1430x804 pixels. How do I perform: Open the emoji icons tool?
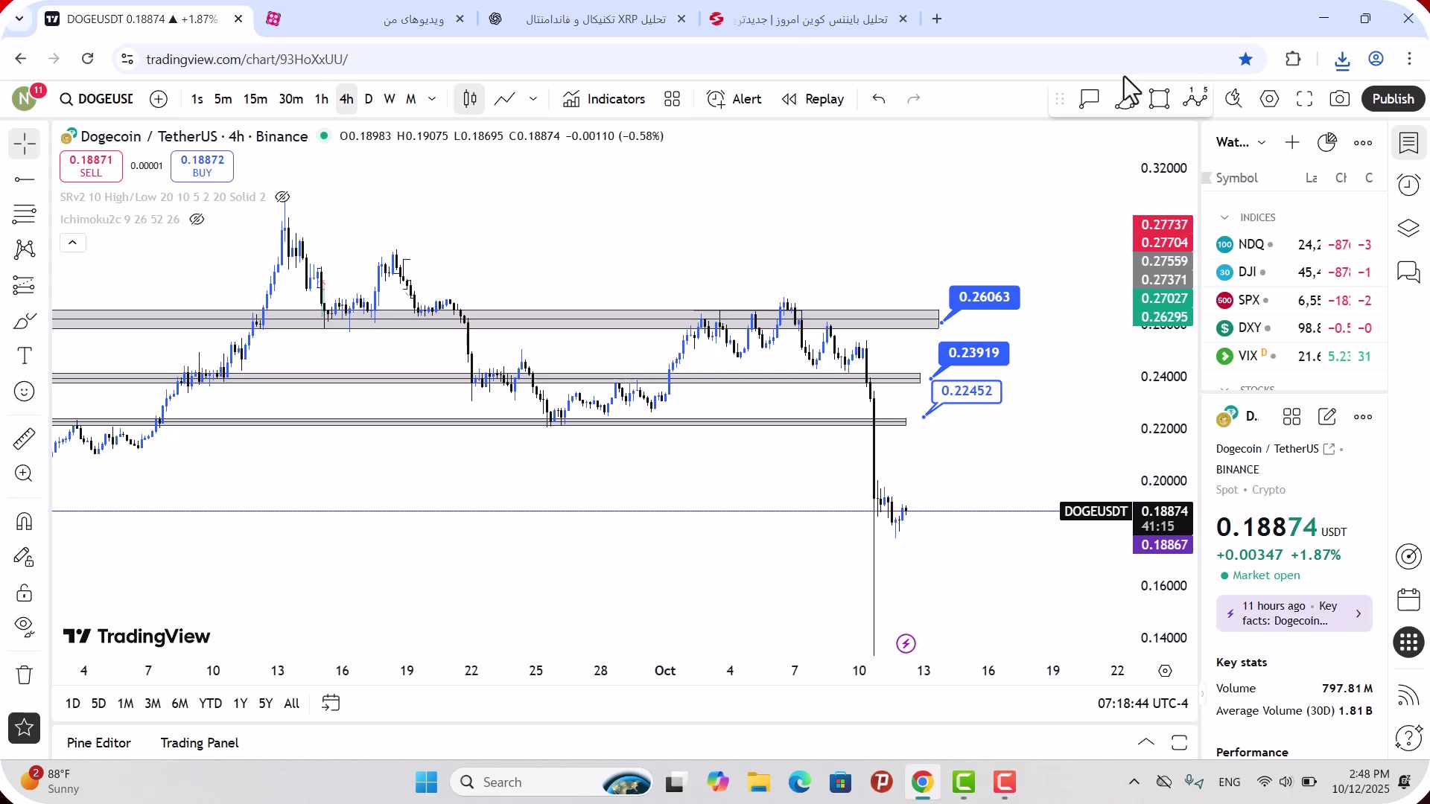click(25, 392)
